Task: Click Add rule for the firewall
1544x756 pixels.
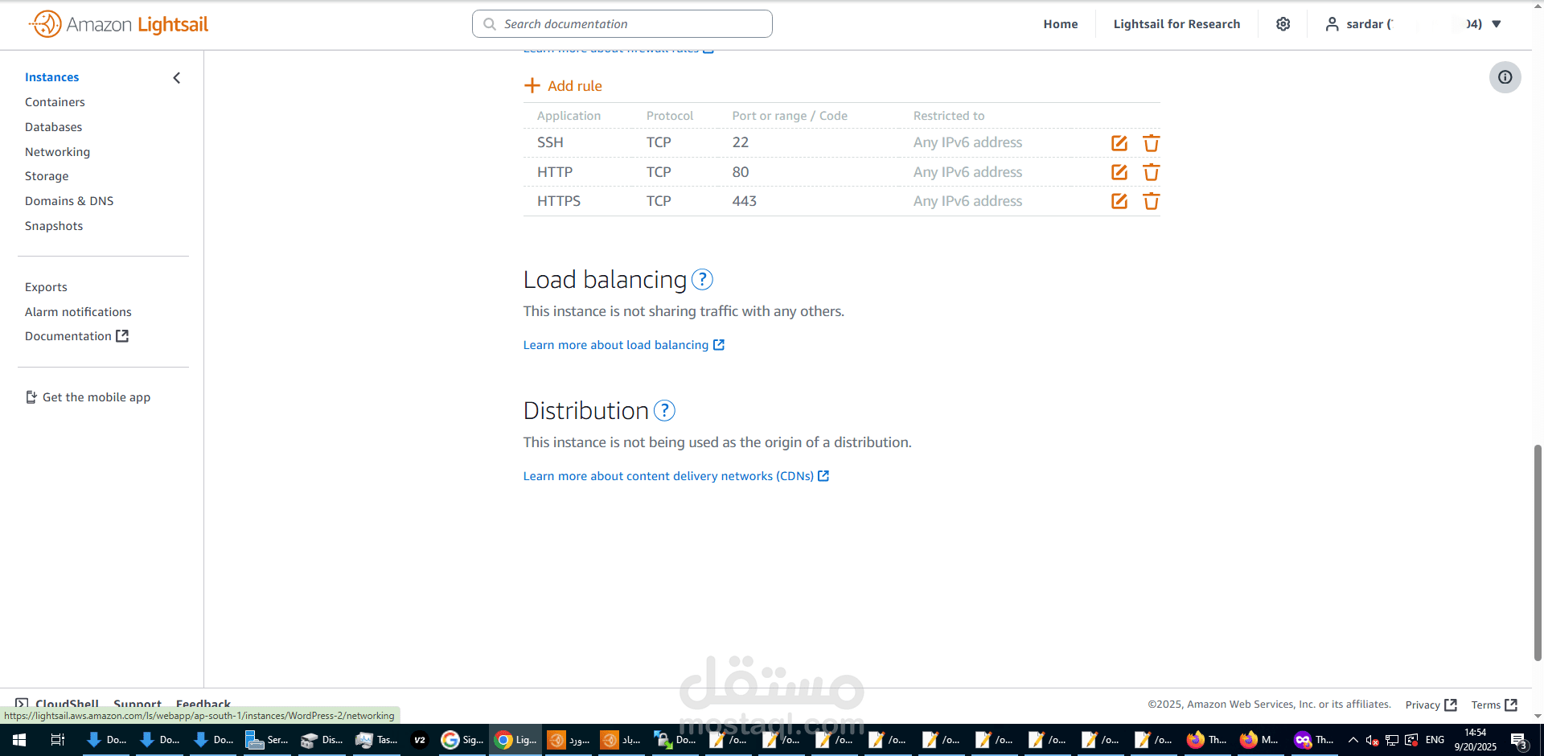Action: click(563, 85)
